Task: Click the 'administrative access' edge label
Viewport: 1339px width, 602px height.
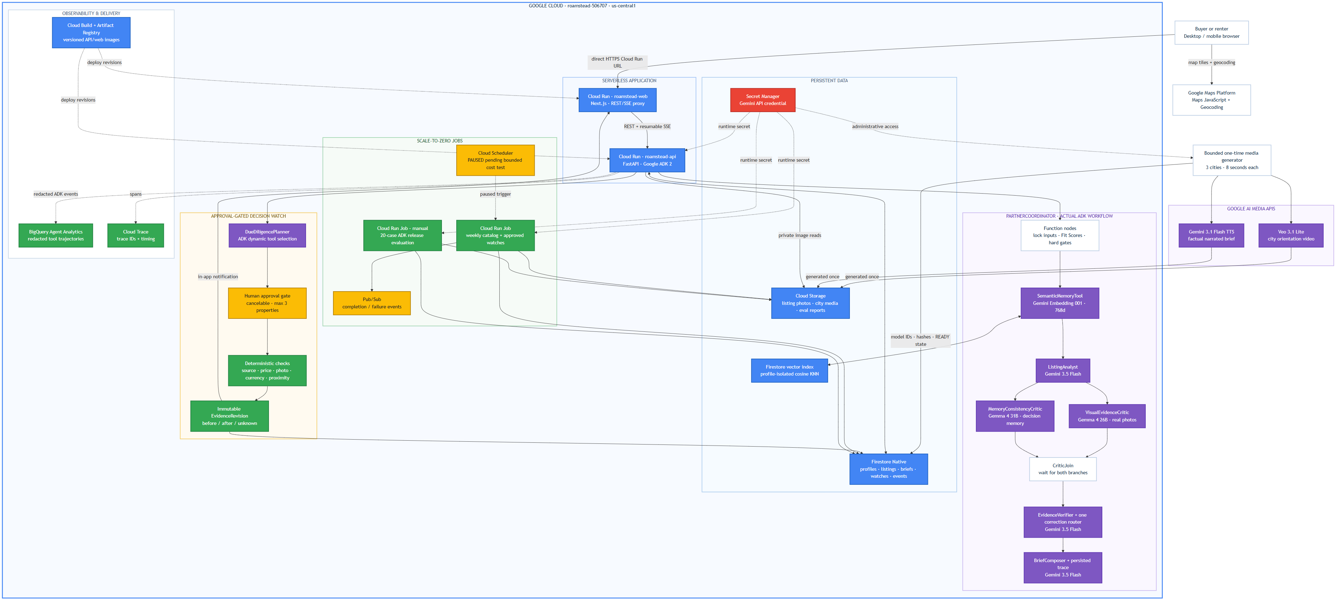Action: coord(875,127)
